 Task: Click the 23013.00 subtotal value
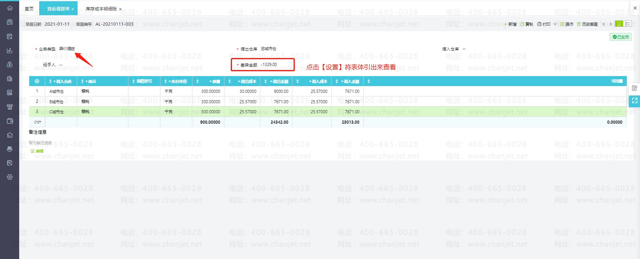(x=350, y=122)
